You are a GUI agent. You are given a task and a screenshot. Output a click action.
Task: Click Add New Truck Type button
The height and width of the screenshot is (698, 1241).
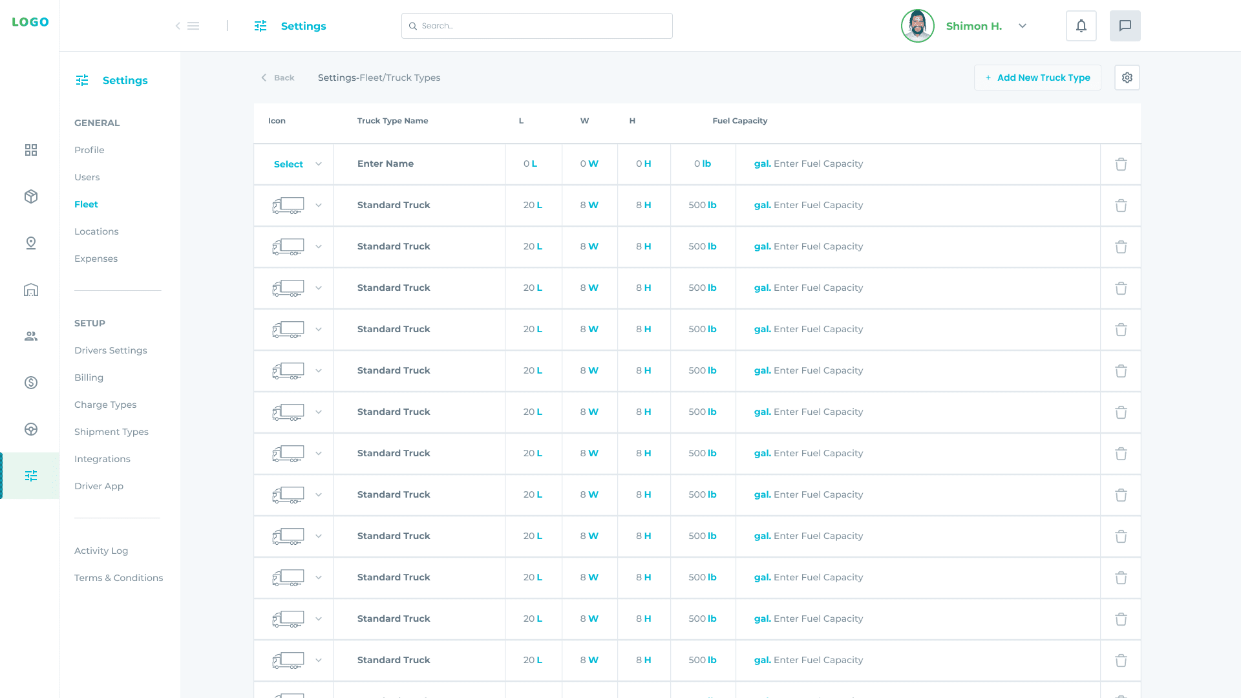(x=1037, y=78)
